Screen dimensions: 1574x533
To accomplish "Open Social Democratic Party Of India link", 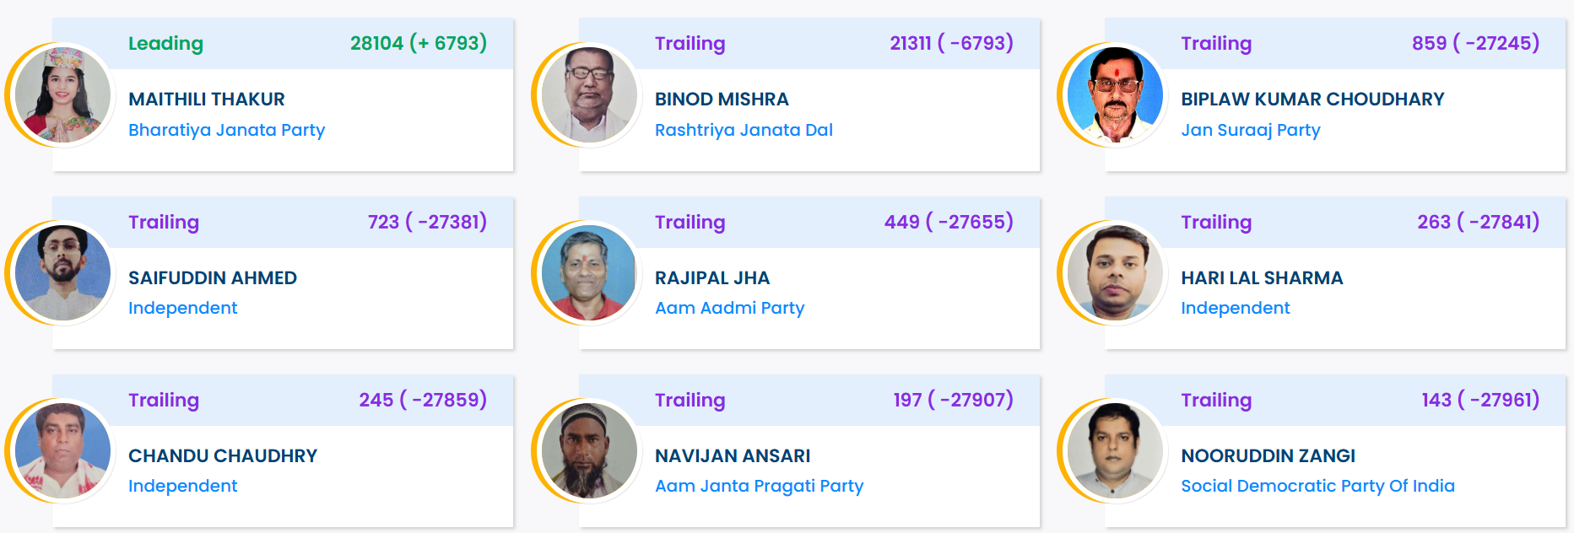I will [x=1317, y=486].
